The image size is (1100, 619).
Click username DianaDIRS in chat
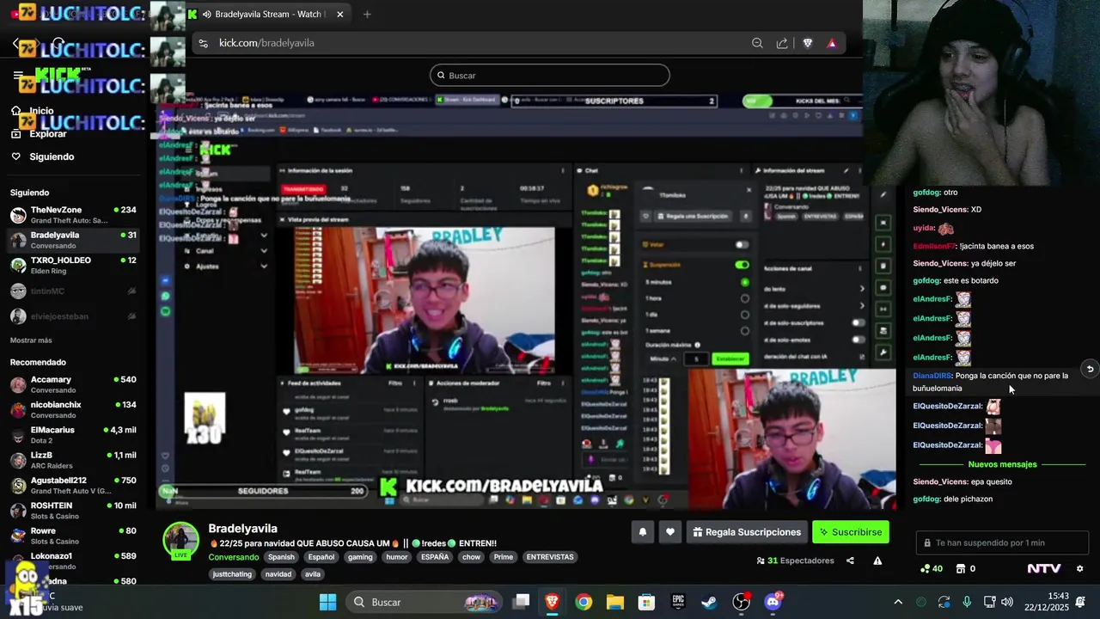coord(932,376)
